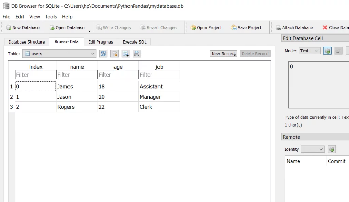Click the print table icon
The width and height of the screenshot is (349, 202).
click(137, 54)
